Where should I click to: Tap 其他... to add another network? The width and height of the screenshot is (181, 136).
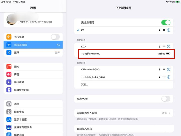click(124, 85)
